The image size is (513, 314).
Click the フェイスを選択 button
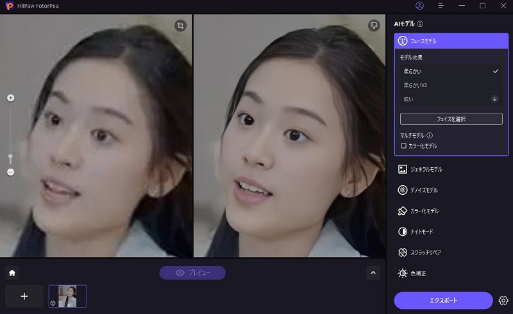pos(451,119)
